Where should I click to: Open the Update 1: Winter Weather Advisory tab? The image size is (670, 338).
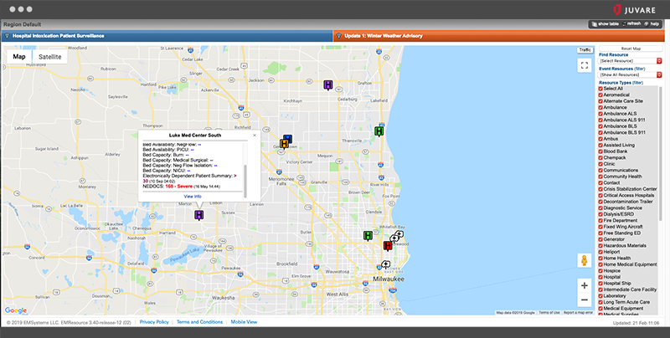click(x=498, y=36)
